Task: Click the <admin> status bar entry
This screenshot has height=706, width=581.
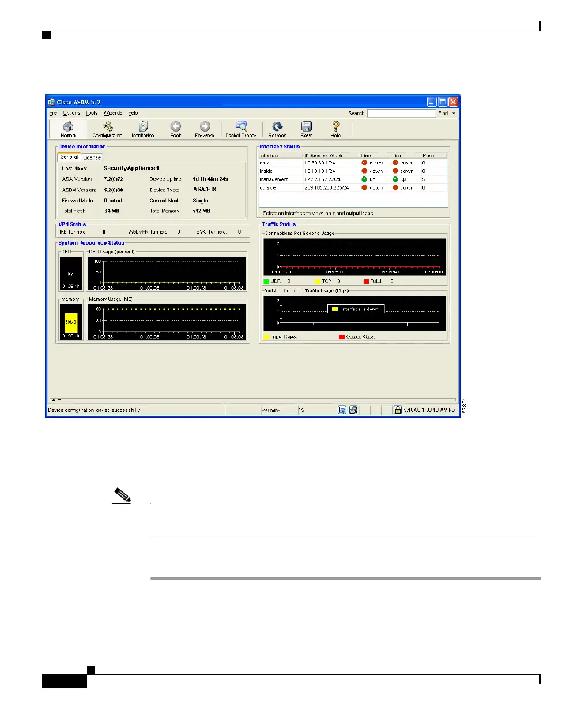Action: pos(271,410)
